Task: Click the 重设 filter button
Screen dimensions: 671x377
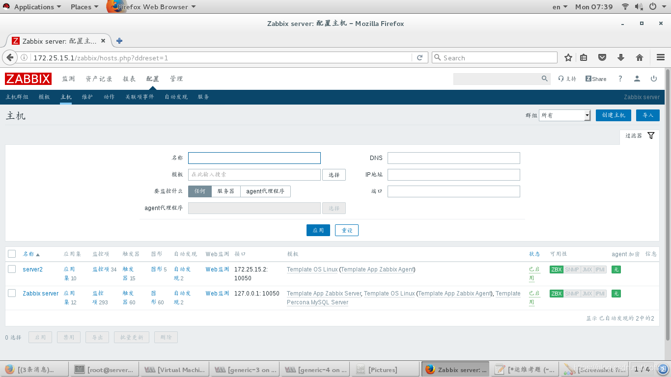Action: tap(347, 230)
